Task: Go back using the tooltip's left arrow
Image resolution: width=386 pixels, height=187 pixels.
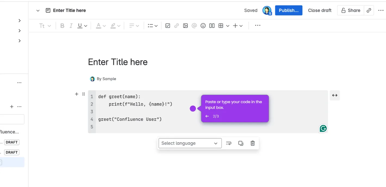Action: pyautogui.click(x=207, y=116)
